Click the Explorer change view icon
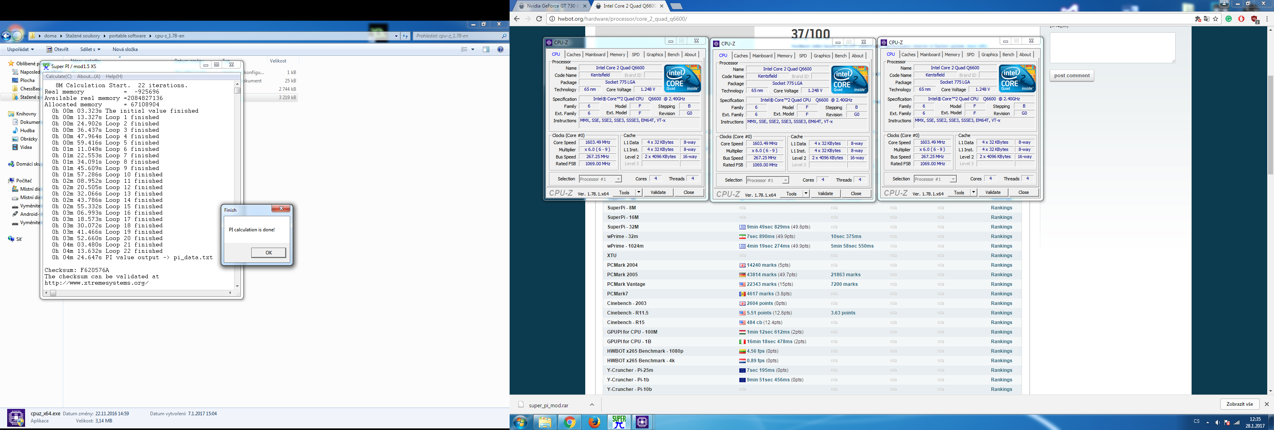The image size is (1274, 430). [x=464, y=49]
